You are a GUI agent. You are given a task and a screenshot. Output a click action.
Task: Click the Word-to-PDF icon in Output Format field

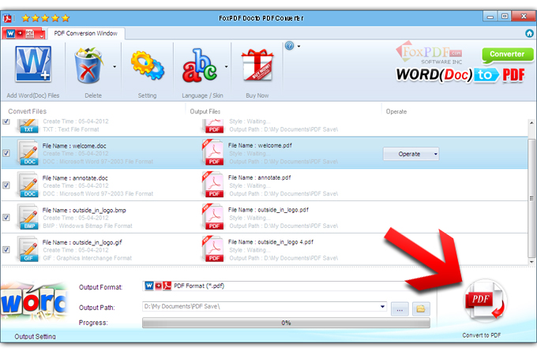click(x=158, y=286)
